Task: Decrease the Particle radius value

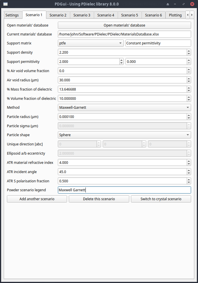Action: pos(189,118)
